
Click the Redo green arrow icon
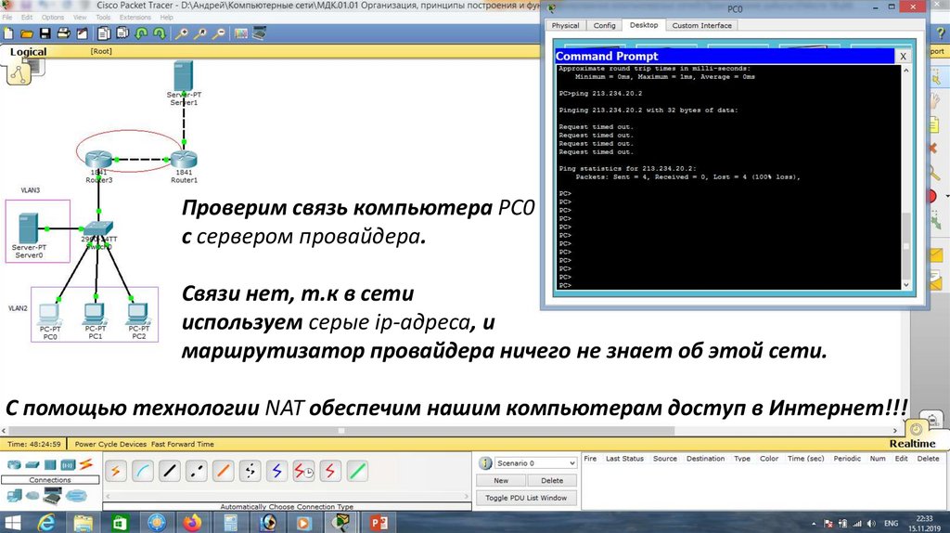pyautogui.click(x=160, y=33)
